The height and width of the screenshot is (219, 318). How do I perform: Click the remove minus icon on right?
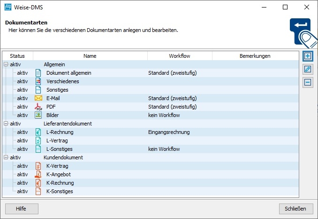[308, 82]
